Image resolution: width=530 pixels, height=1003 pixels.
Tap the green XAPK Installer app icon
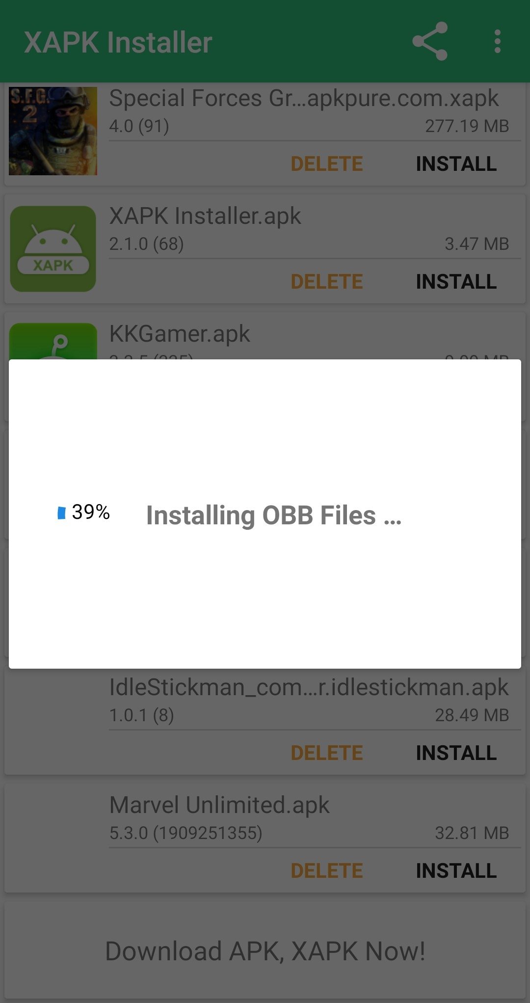point(53,249)
